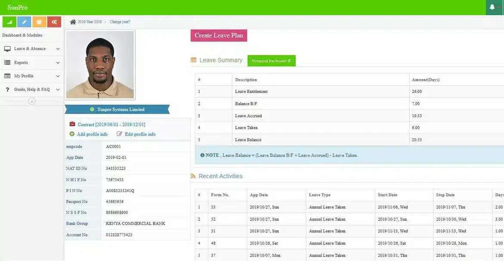Click form number 48 row
The image size is (504, 261).
point(349,243)
